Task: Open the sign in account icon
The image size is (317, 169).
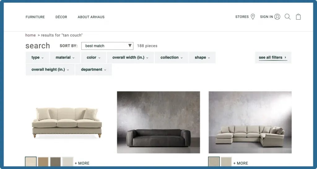Action: (277, 17)
